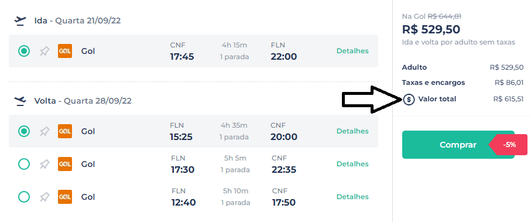Pin the 15:25 return flight

(44, 131)
